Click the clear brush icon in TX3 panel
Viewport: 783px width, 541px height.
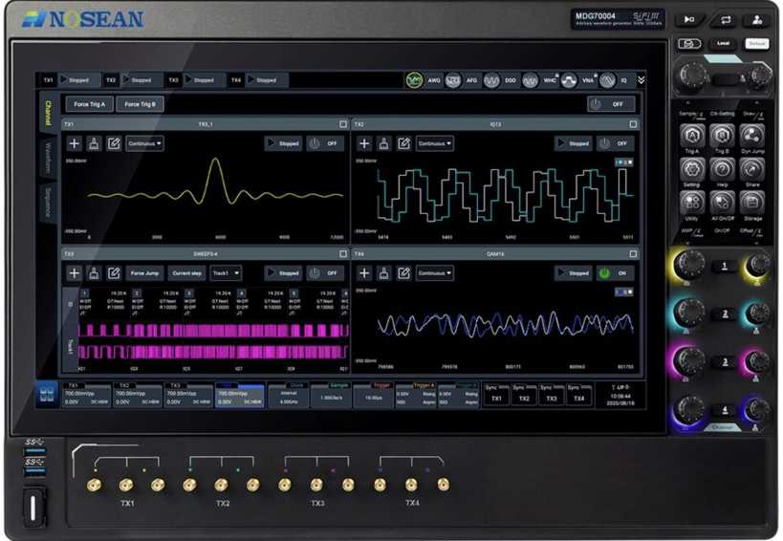click(94, 273)
